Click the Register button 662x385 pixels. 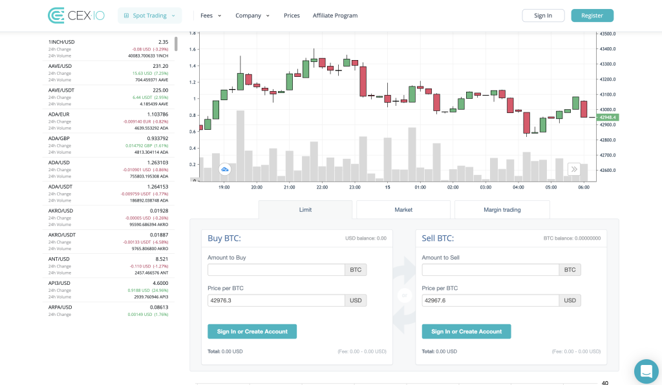(x=592, y=16)
